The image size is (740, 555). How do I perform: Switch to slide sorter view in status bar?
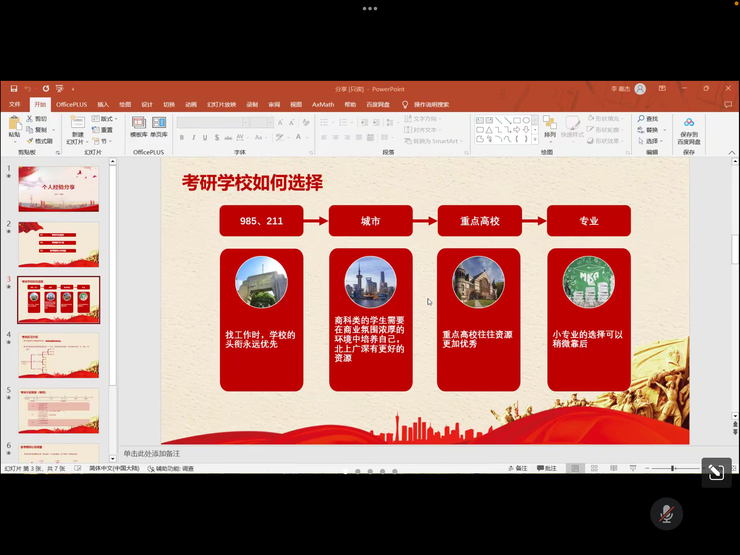coord(594,468)
